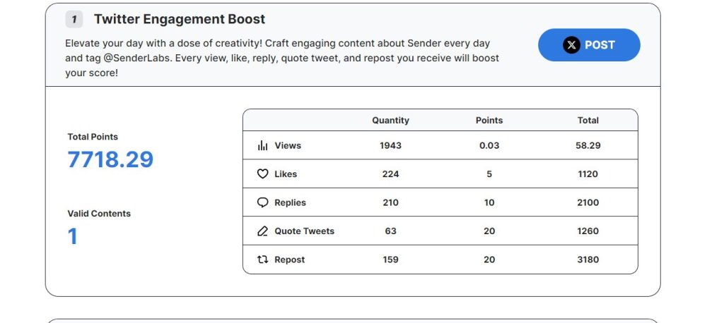This screenshot has width=724, height=323.
Task: Click the Total Points value 7718.29
Action: point(110,159)
